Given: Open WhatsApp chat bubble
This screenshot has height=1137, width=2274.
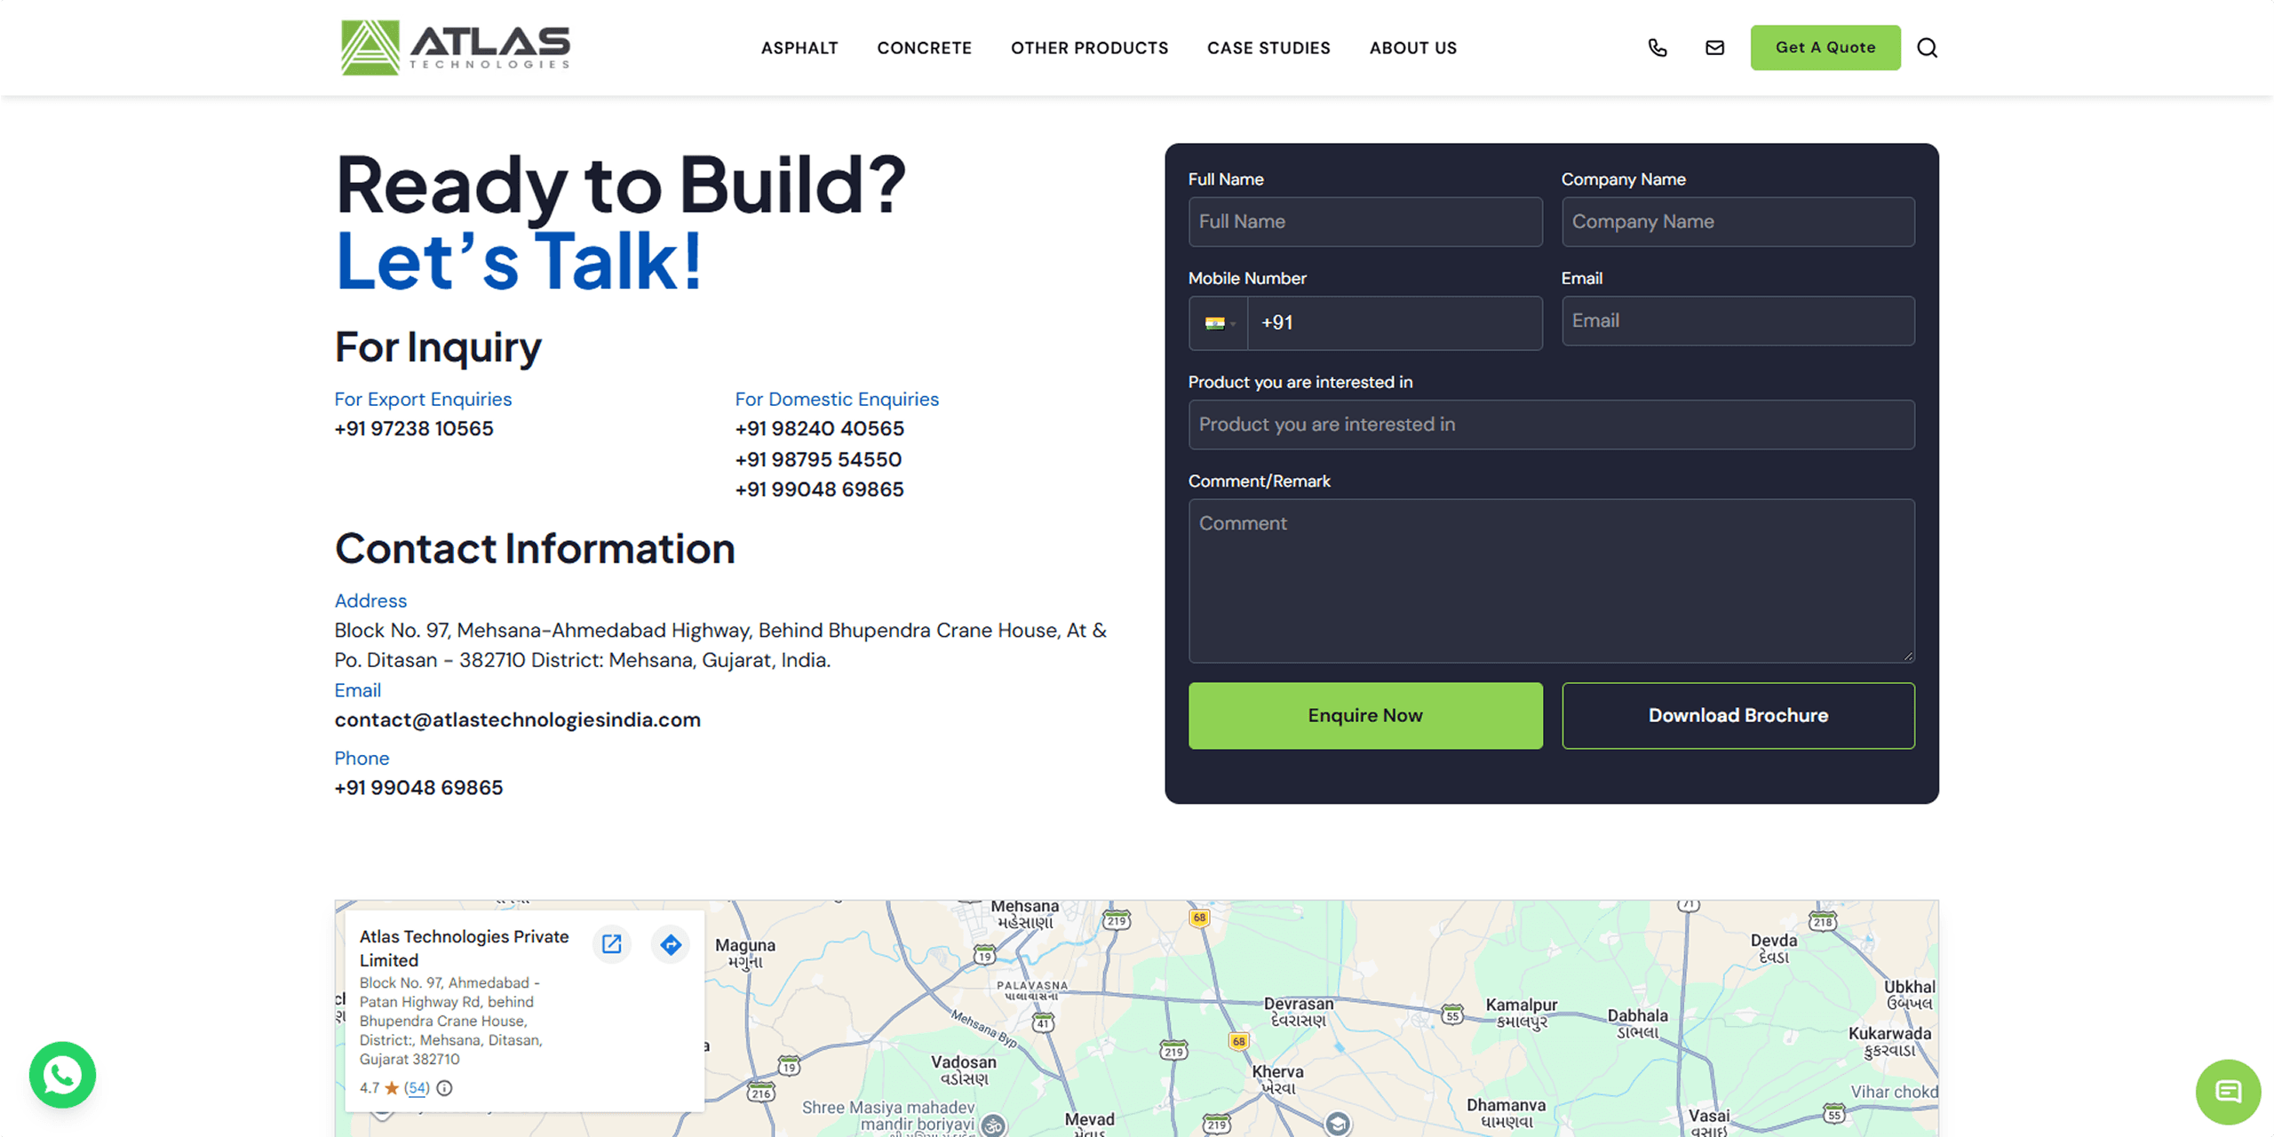Looking at the screenshot, I should (x=62, y=1075).
